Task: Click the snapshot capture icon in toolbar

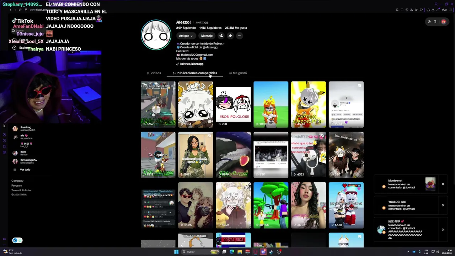Action: (402, 10)
